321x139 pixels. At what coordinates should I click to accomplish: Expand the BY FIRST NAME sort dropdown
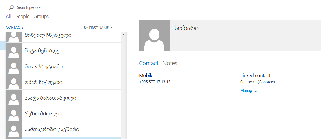click(x=98, y=28)
